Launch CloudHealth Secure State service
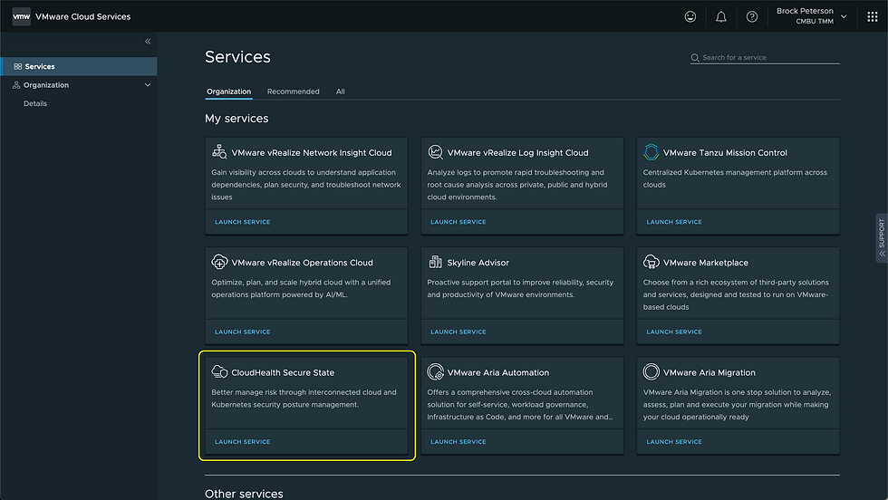This screenshot has width=888, height=500. click(243, 442)
